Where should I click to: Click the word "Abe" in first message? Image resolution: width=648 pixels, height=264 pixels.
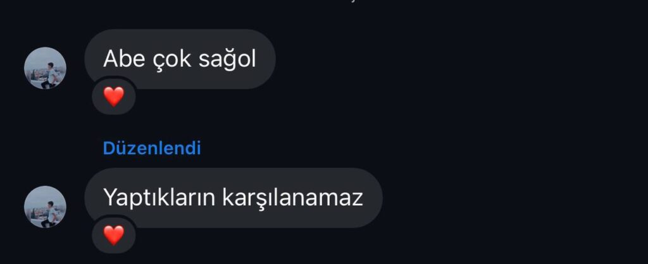[x=124, y=59]
